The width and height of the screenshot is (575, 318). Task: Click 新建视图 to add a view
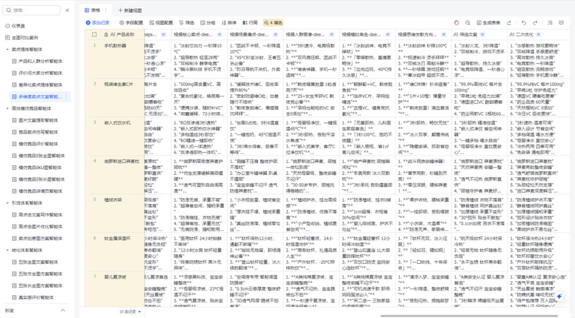point(130,10)
